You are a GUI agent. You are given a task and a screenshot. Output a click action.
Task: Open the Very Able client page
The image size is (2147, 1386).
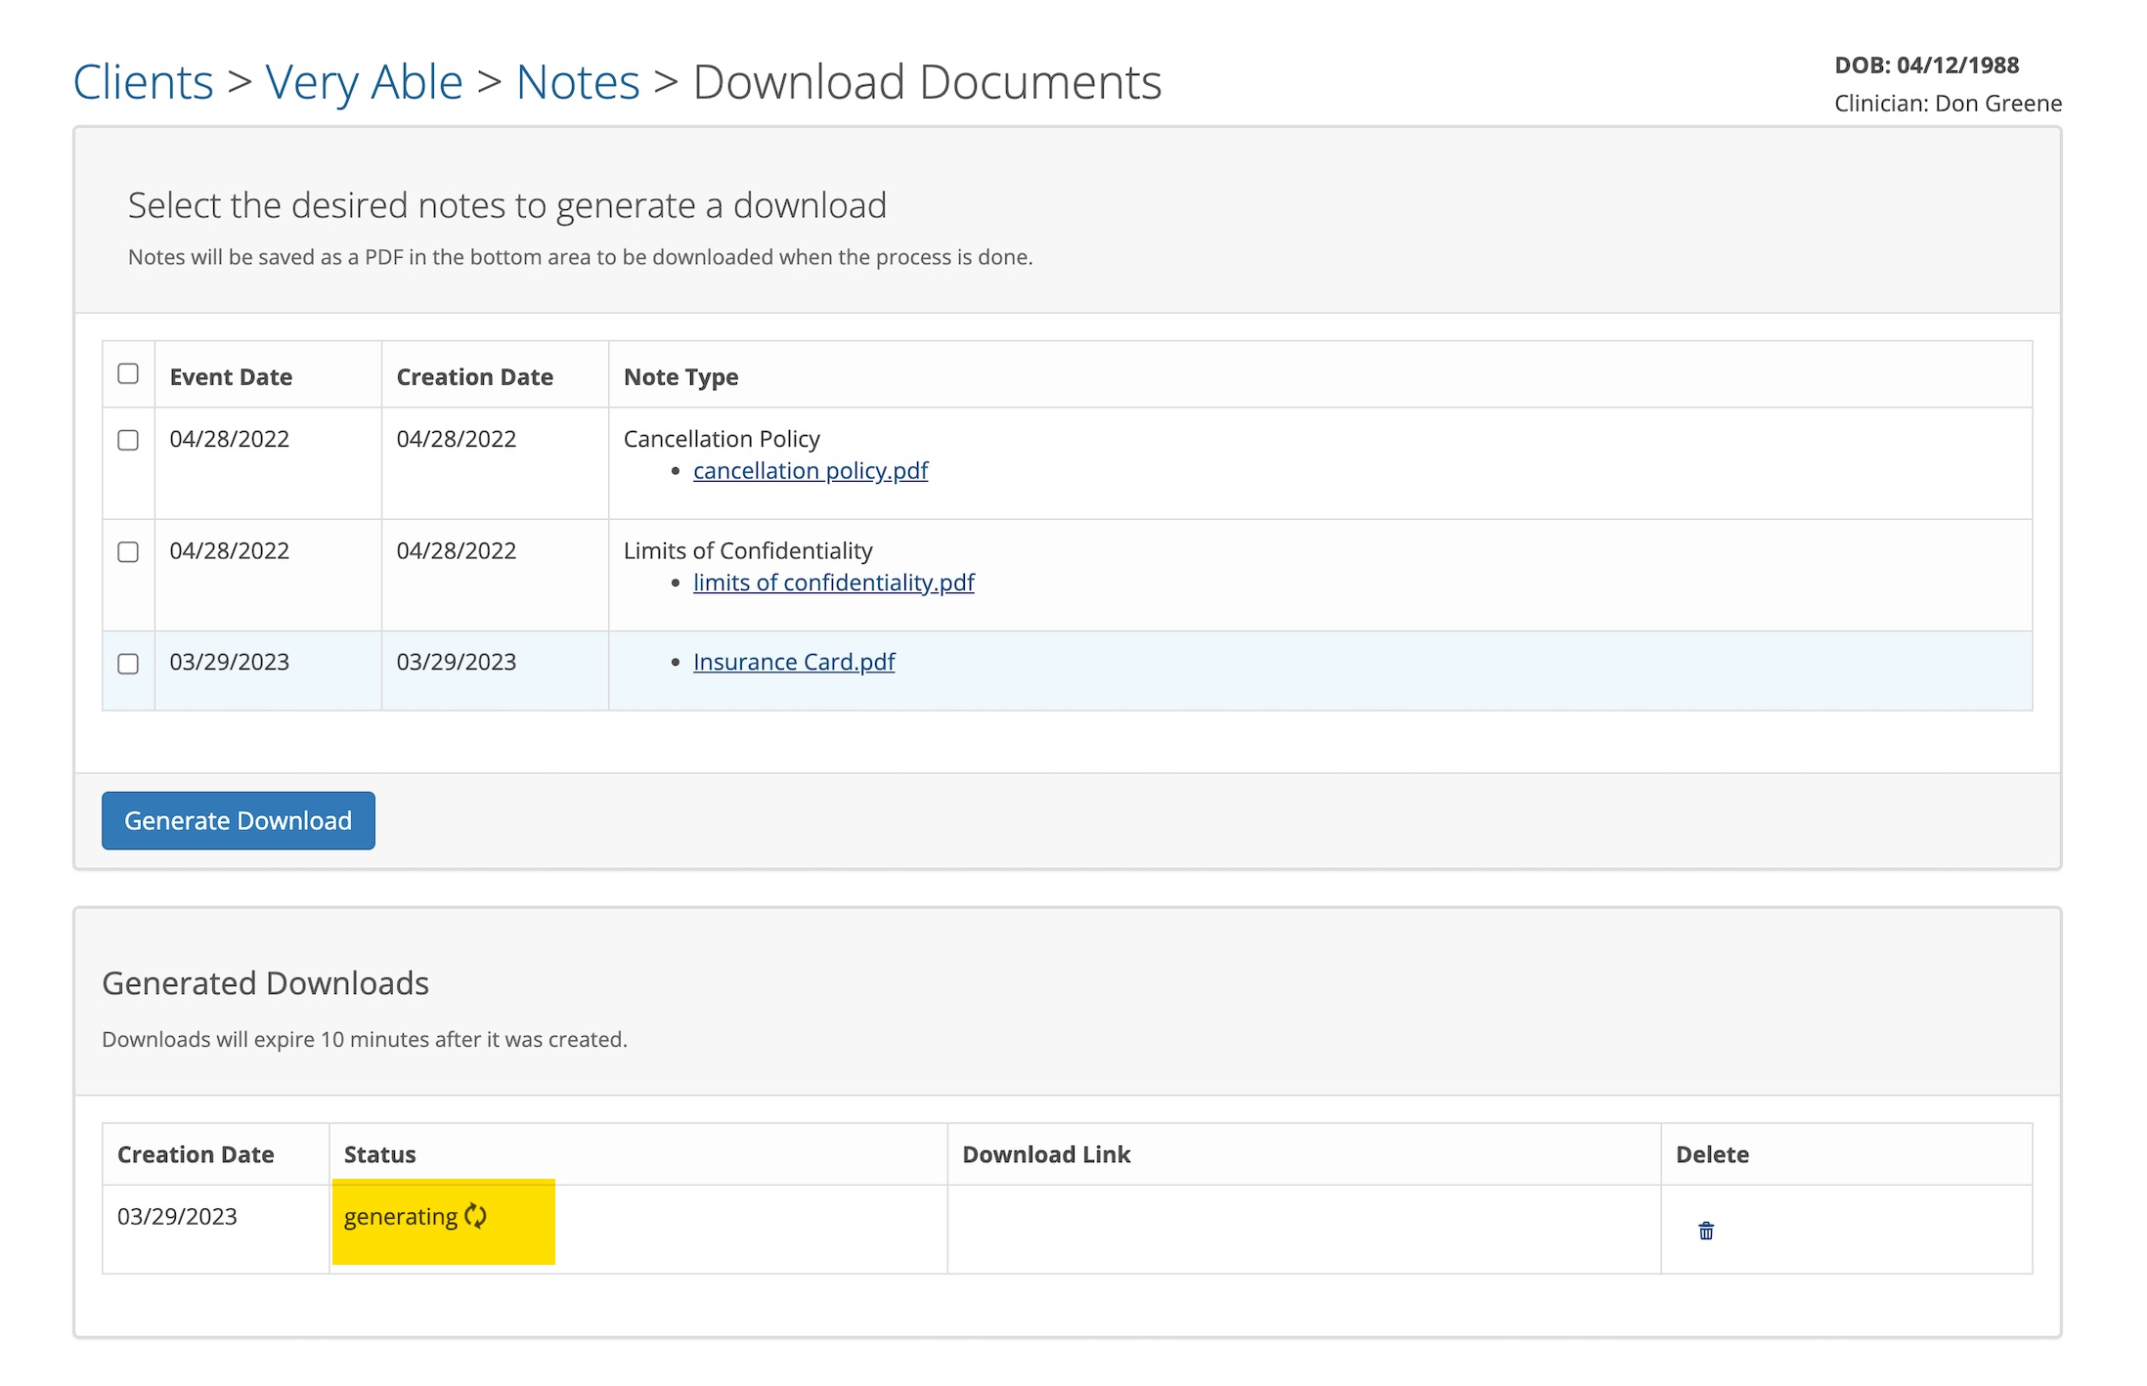pyautogui.click(x=364, y=82)
